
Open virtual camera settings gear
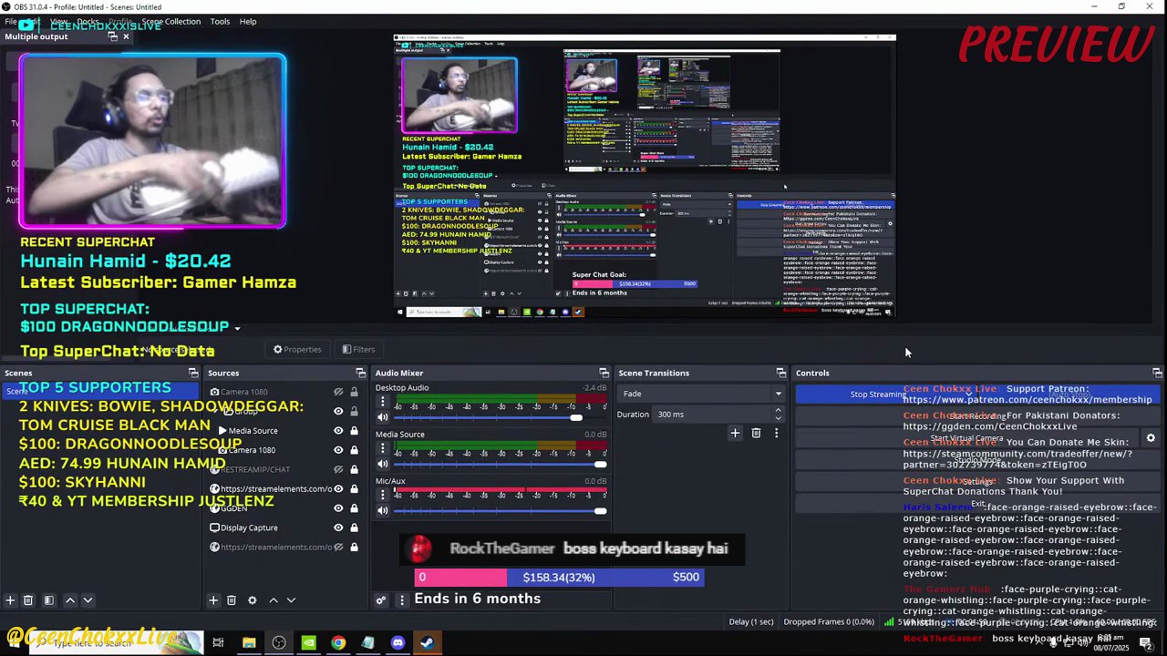pos(1151,438)
